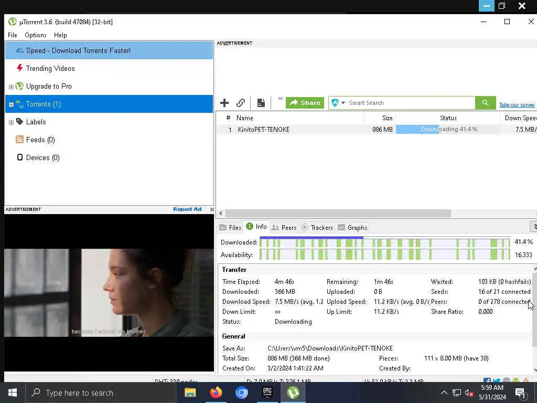Click the Save As path text
The width and height of the screenshot is (537, 403).
(x=330, y=348)
